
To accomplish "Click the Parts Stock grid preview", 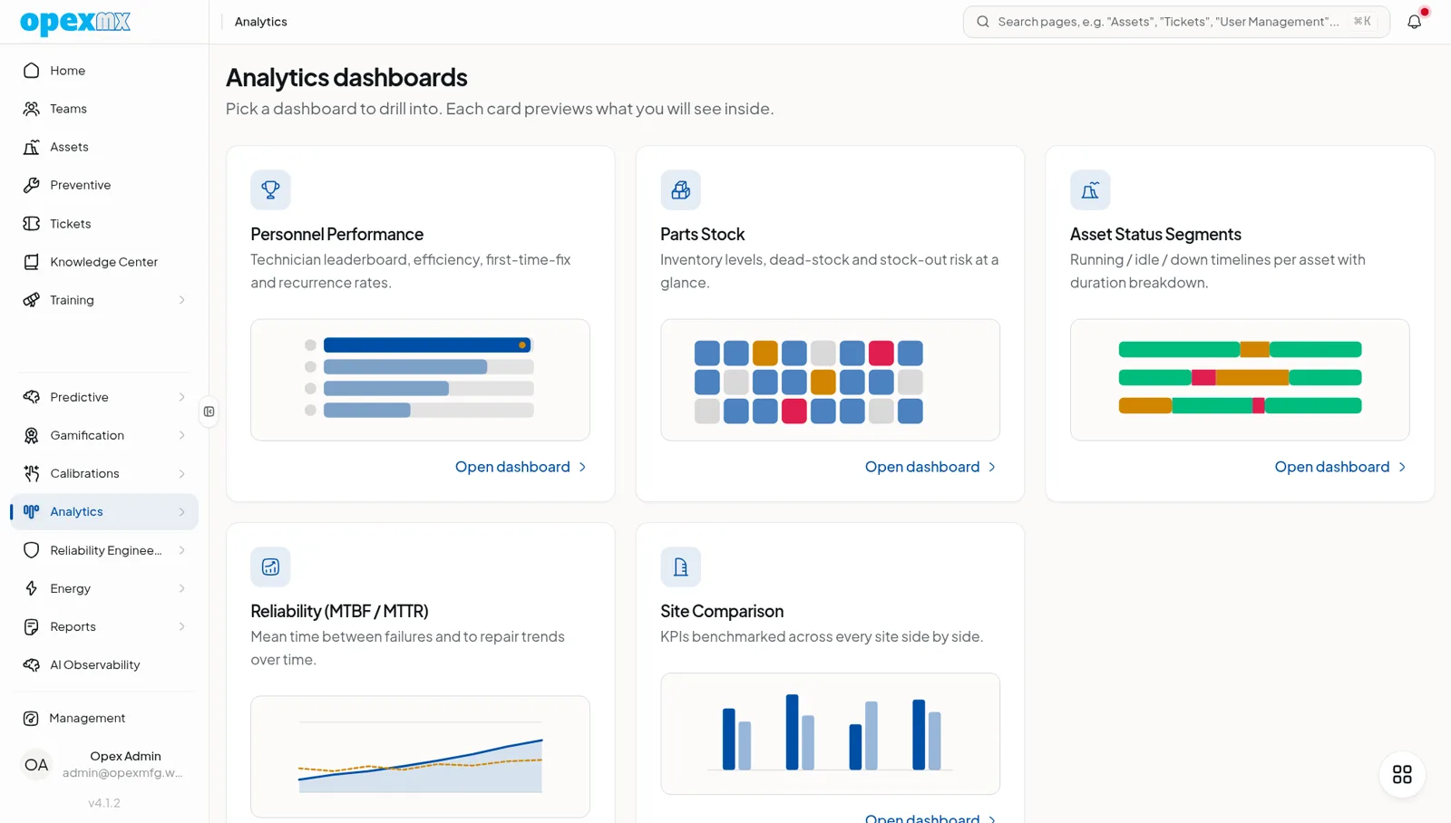I will [830, 380].
